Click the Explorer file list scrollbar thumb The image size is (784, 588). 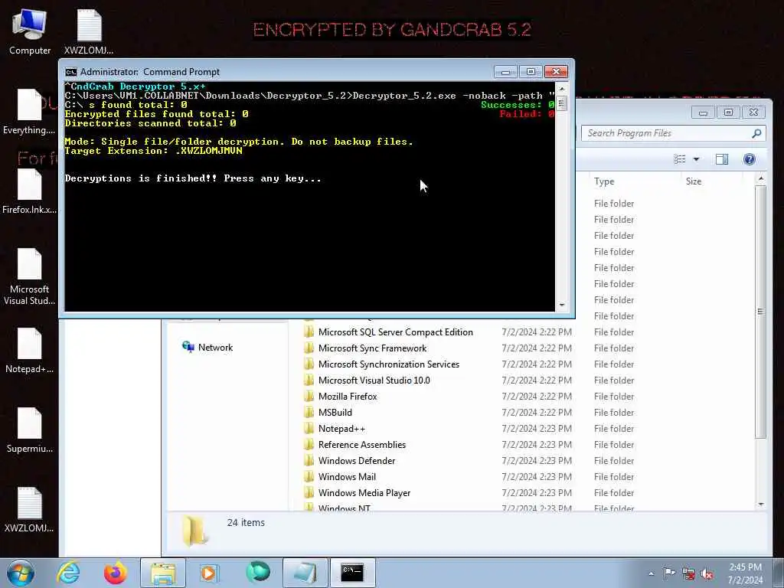pyautogui.click(x=760, y=312)
